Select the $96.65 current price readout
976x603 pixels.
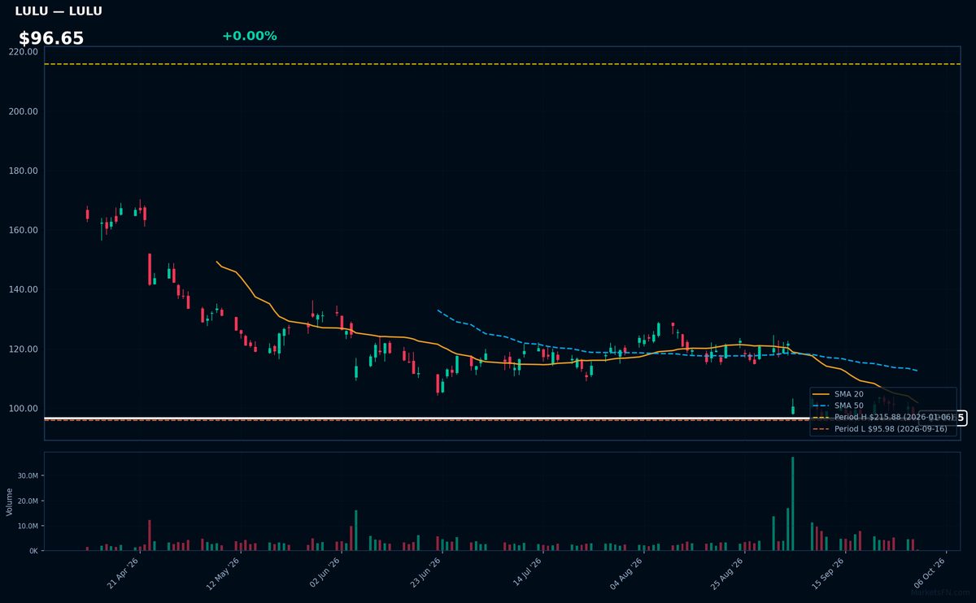click(51, 38)
